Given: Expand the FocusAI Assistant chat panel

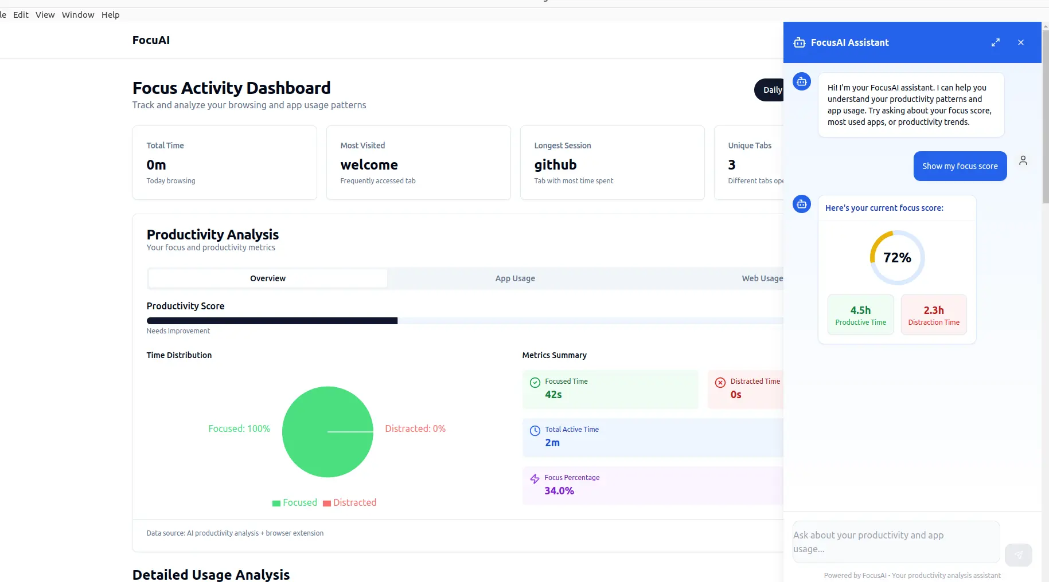Looking at the screenshot, I should click(996, 42).
